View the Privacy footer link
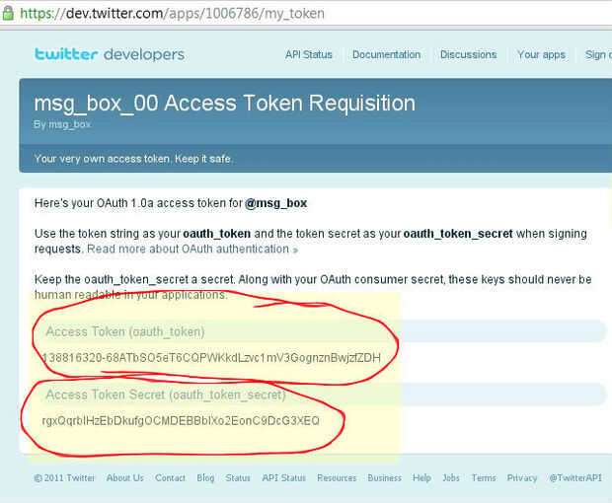Image resolution: width=612 pixels, height=503 pixels. coord(522,478)
